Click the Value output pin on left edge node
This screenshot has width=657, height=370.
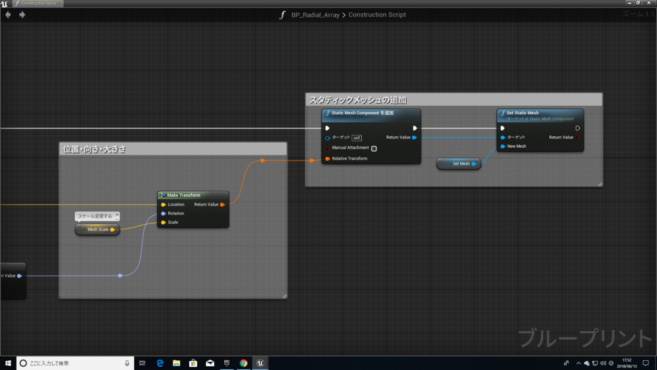[x=19, y=276]
